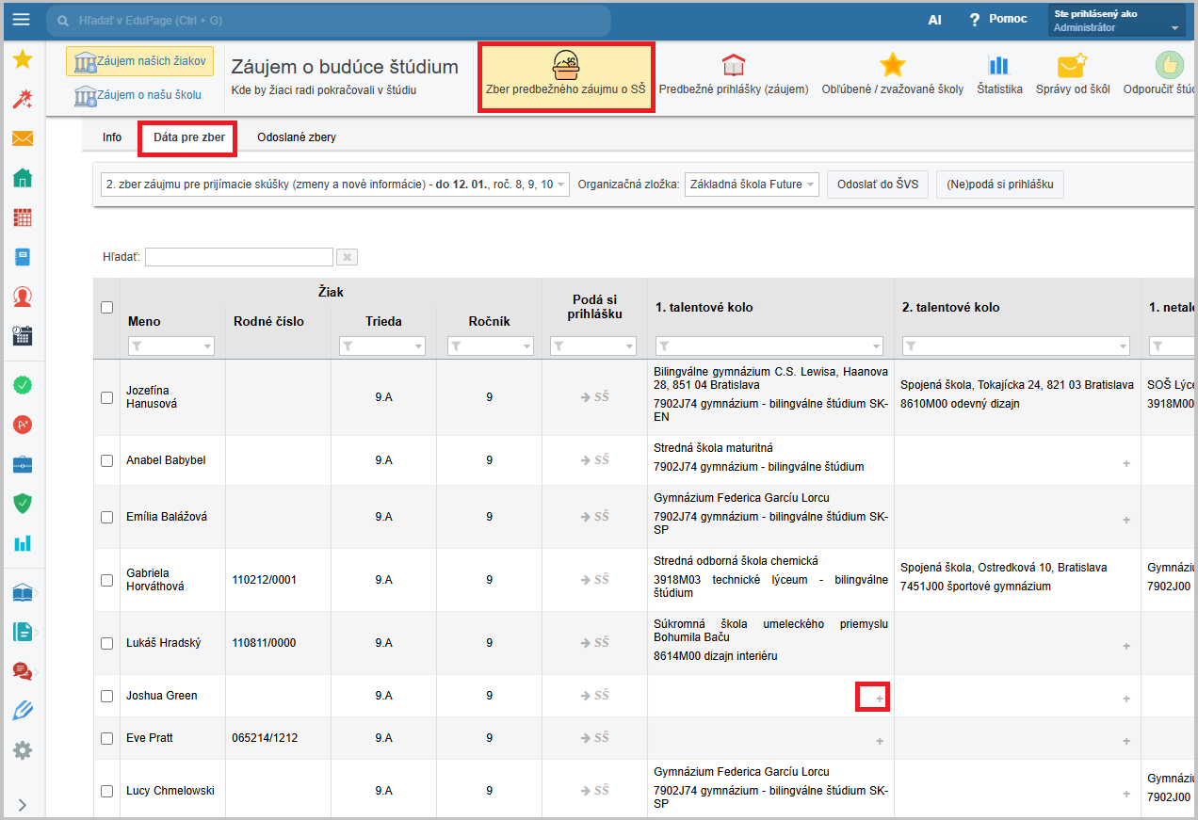Open the hamburger menu icon
This screenshot has width=1198, height=820.
click(21, 20)
